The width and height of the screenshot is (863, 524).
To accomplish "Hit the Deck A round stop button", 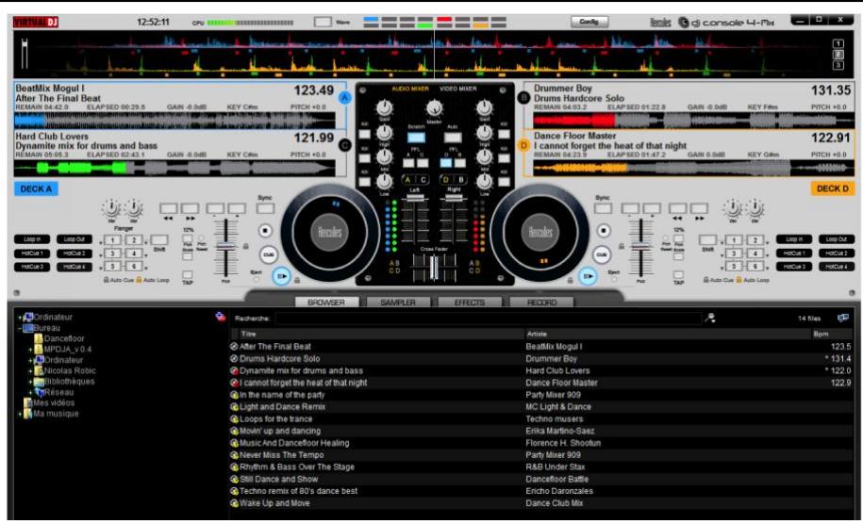I will click(x=265, y=230).
